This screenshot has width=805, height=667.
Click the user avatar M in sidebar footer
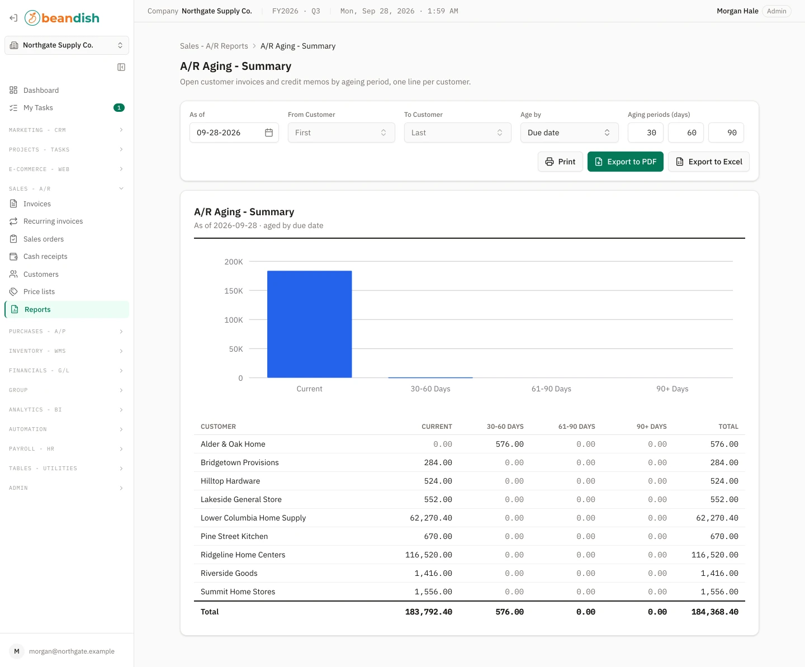click(x=17, y=651)
